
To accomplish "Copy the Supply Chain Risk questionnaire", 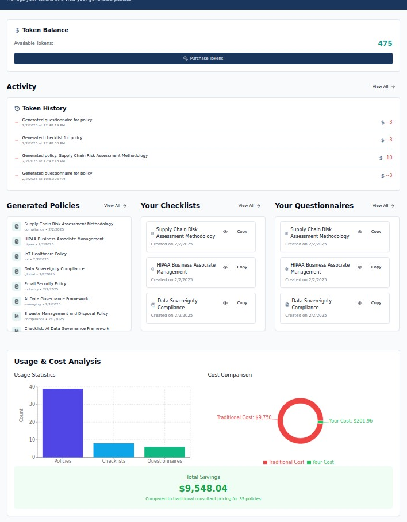I will pyautogui.click(x=376, y=232).
